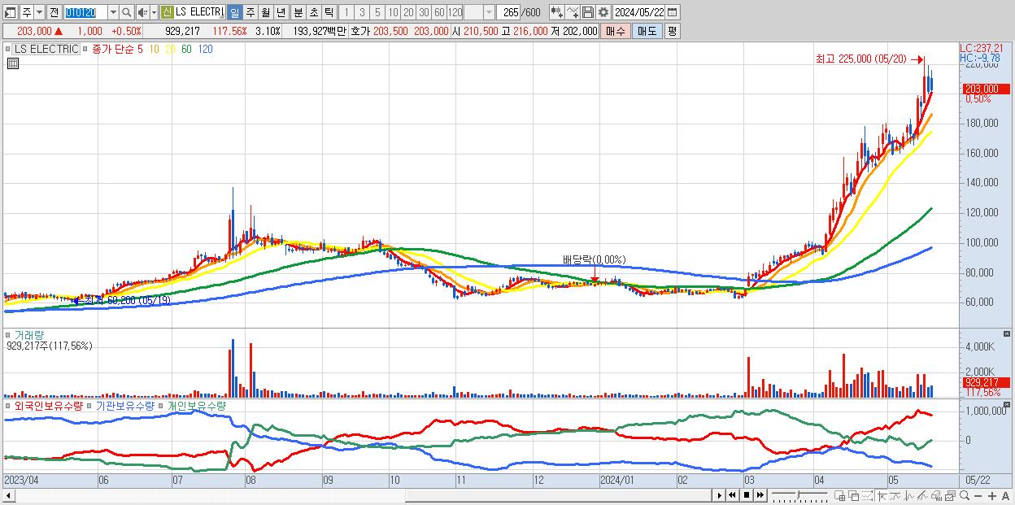
Task: Click the zigzag line chart icon
Action: [x=909, y=495]
